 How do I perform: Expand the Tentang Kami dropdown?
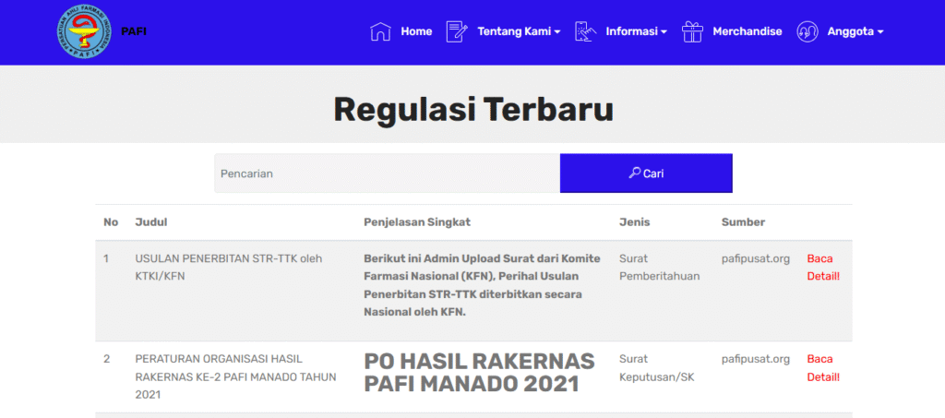(519, 31)
